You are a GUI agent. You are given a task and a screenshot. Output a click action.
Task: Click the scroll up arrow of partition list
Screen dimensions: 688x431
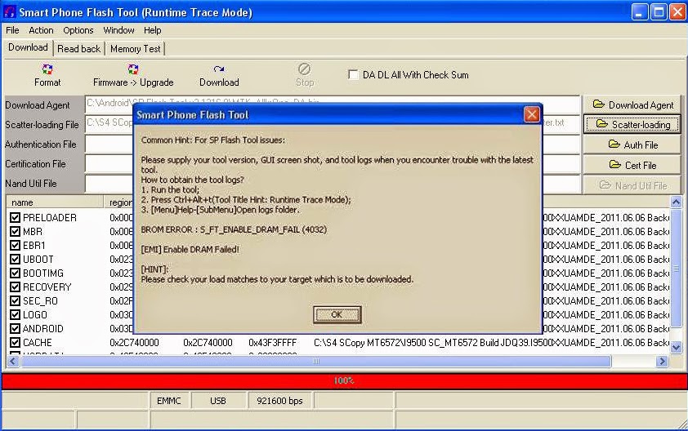[x=677, y=202]
